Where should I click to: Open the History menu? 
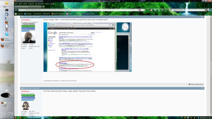[x=31, y=4]
